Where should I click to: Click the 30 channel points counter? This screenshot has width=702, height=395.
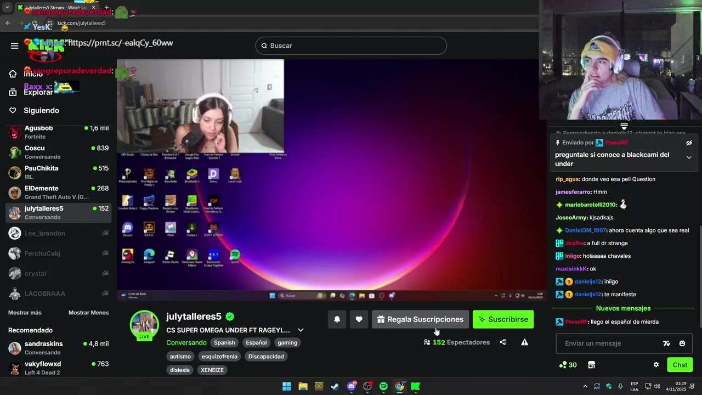pos(568,365)
